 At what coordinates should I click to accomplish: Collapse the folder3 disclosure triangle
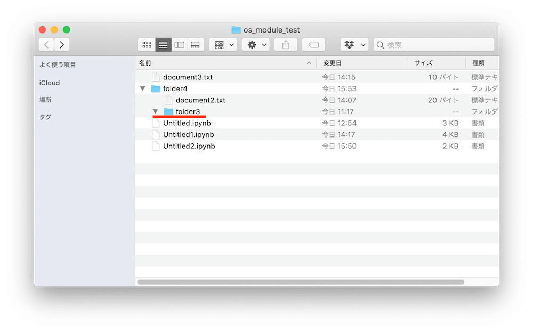point(155,111)
